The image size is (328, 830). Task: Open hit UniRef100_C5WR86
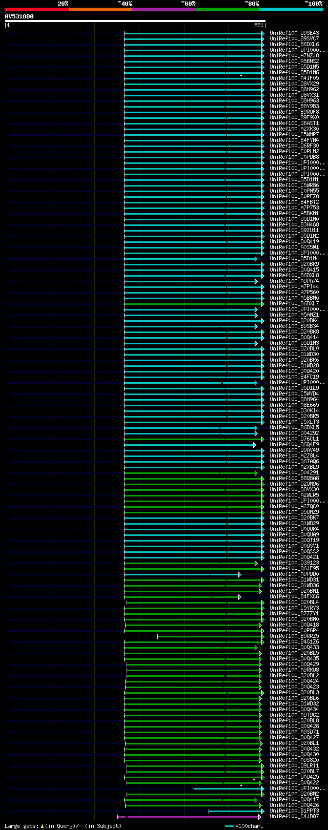[294, 185]
